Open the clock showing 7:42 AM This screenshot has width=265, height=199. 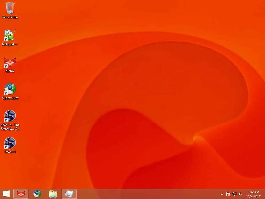[x=254, y=194]
